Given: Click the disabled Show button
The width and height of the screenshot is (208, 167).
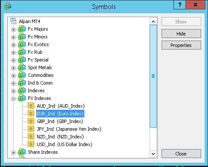Looking at the screenshot, I should (x=181, y=22).
